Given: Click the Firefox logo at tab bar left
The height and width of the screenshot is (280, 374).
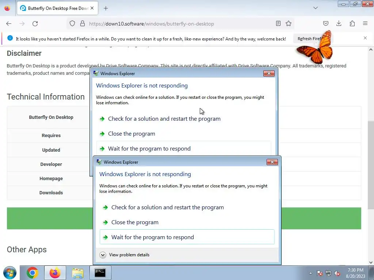Looking at the screenshot, I should (7, 8).
